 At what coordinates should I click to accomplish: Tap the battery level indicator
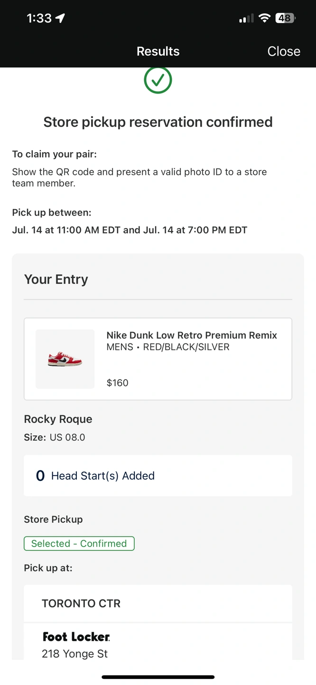tap(285, 18)
